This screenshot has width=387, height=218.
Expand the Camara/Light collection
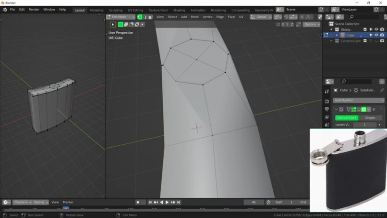pos(331,41)
